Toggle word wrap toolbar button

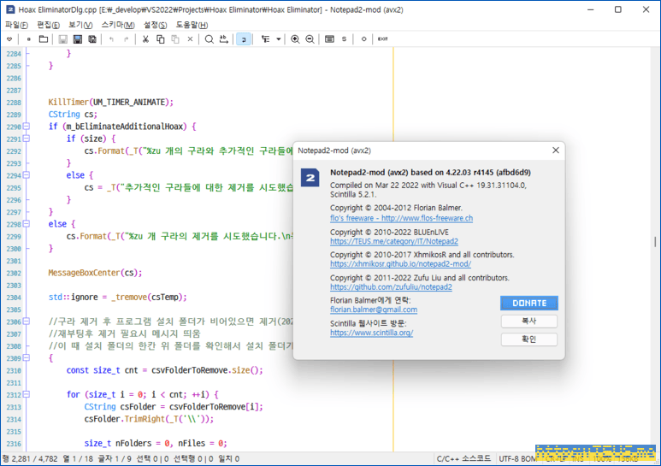pyautogui.click(x=243, y=39)
